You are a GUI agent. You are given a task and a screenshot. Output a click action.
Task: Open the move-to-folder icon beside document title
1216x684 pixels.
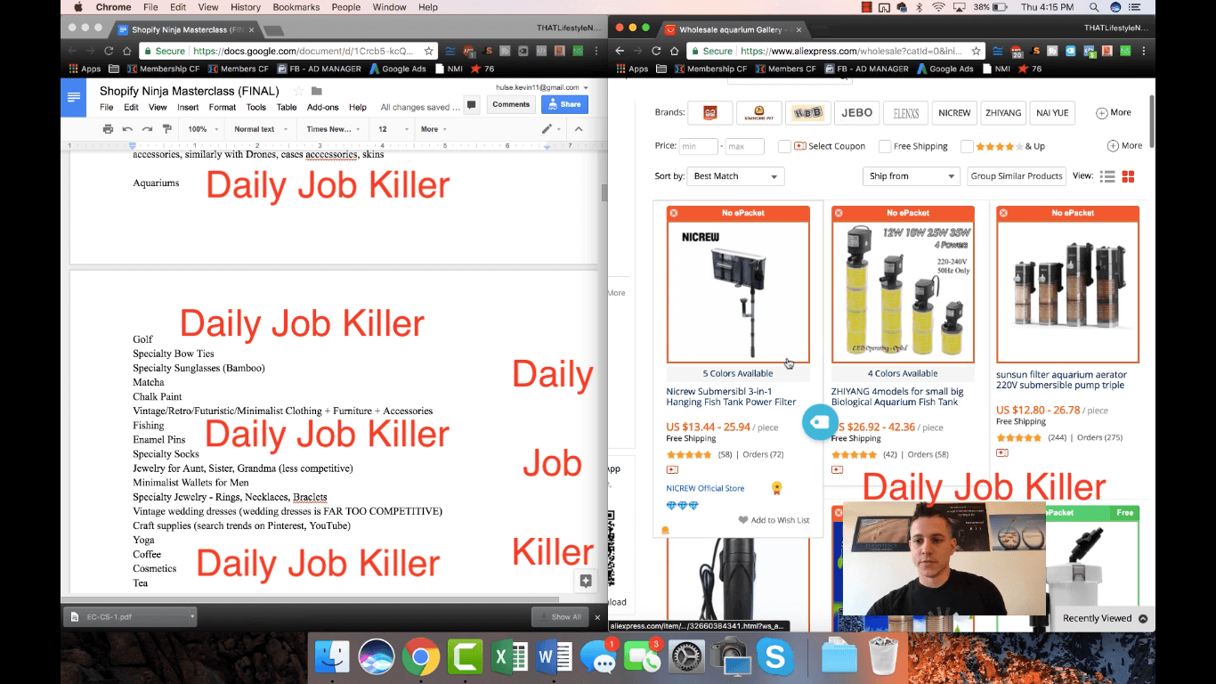pos(317,91)
